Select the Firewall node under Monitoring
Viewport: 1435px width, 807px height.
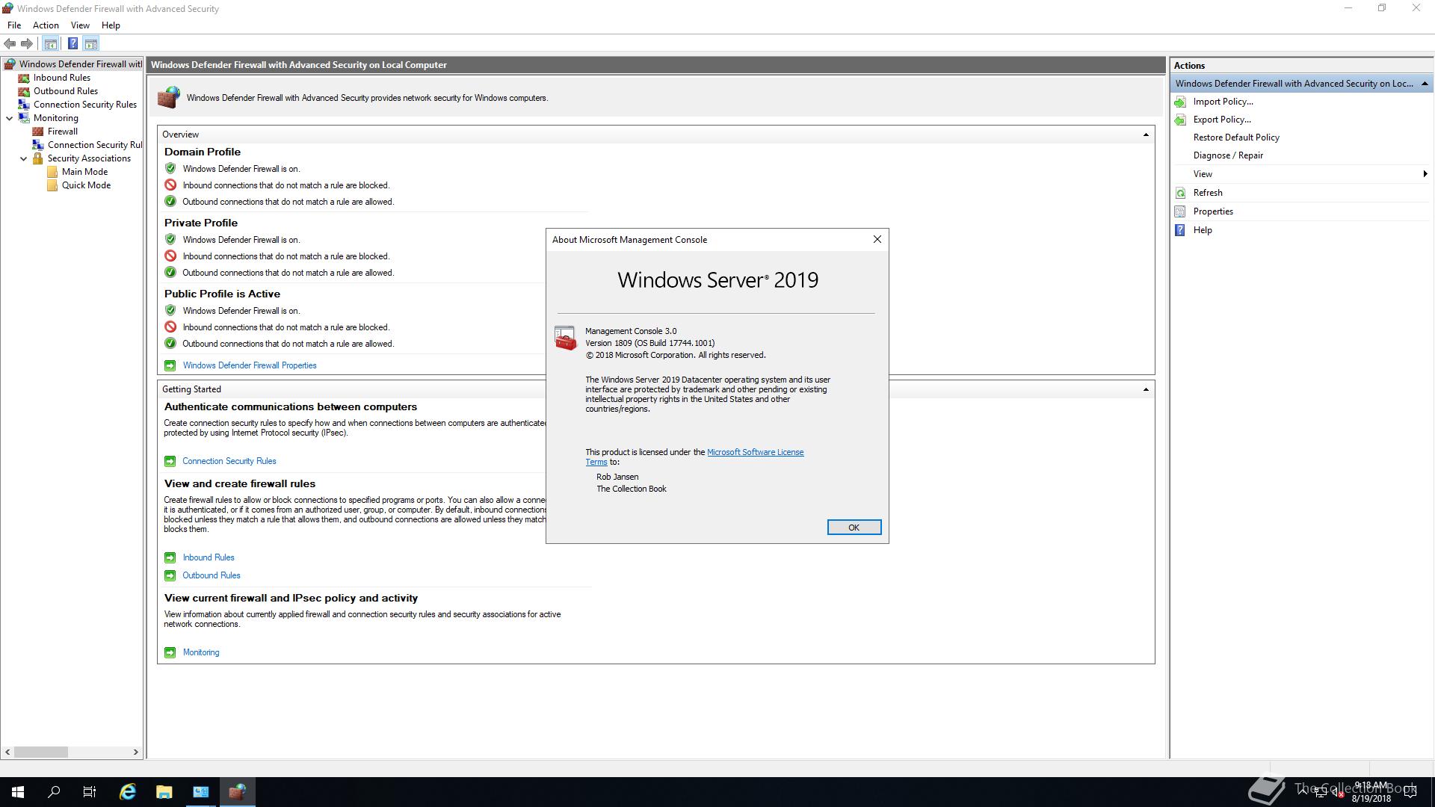(63, 132)
